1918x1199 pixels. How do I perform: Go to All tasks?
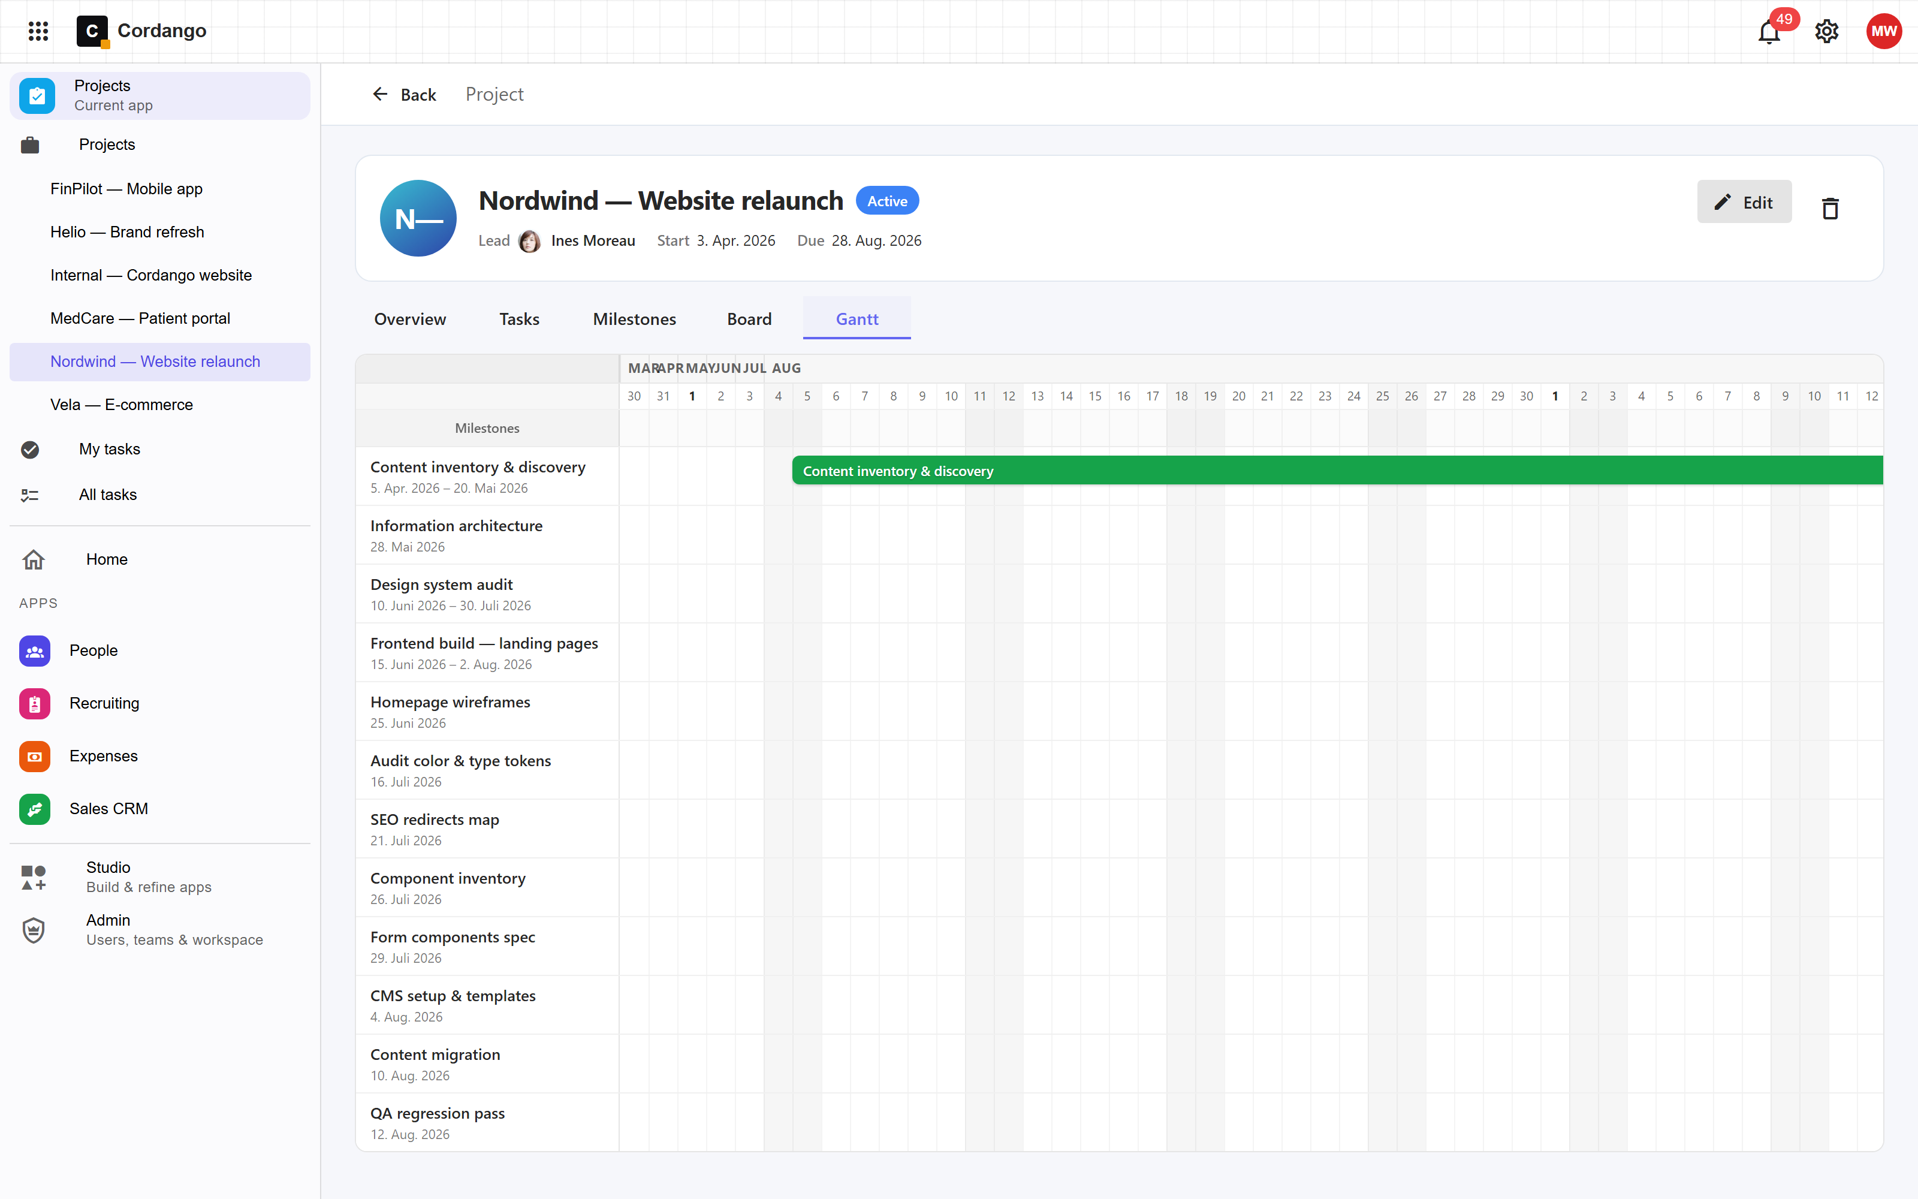point(159,495)
